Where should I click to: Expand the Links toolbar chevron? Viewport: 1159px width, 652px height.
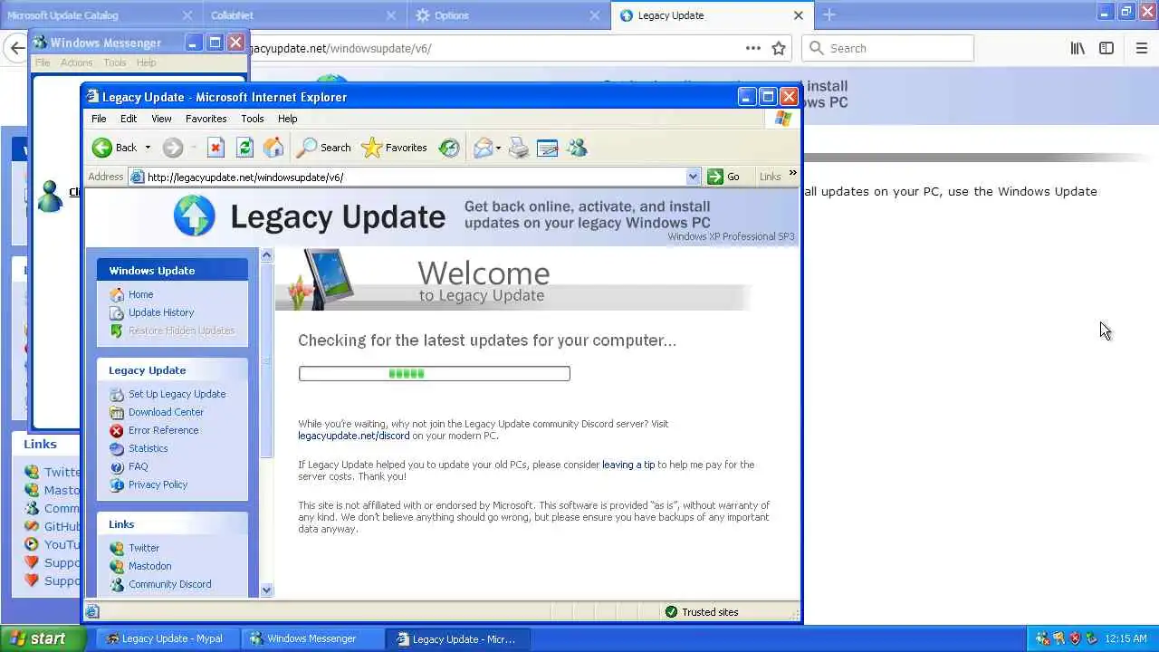pyautogui.click(x=792, y=174)
